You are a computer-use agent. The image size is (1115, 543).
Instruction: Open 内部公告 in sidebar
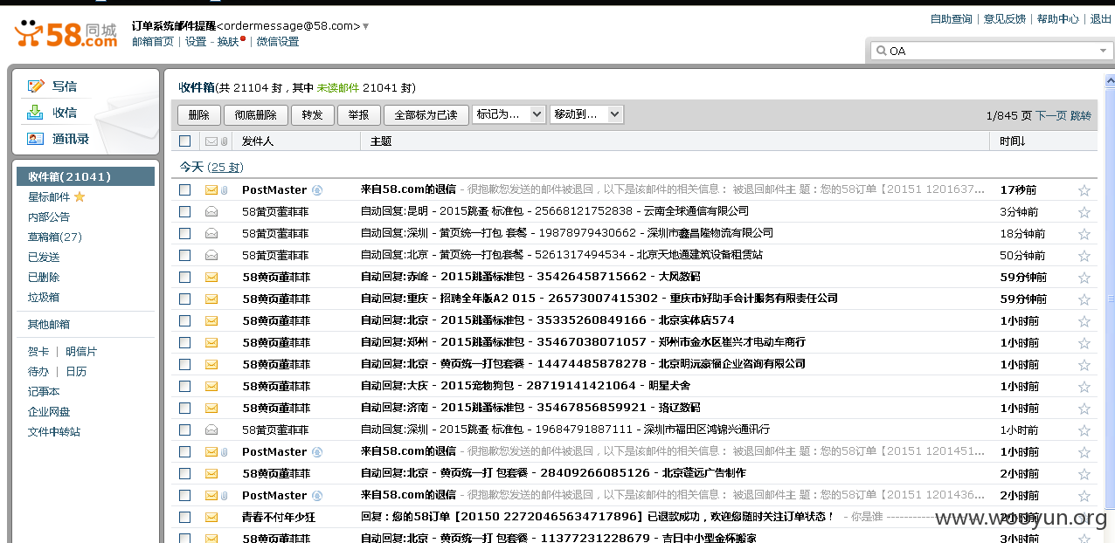pos(49,217)
